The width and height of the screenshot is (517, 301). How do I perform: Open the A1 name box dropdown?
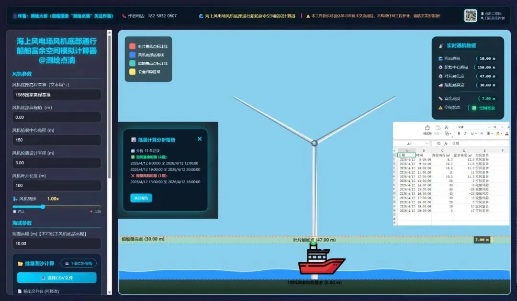[427, 144]
